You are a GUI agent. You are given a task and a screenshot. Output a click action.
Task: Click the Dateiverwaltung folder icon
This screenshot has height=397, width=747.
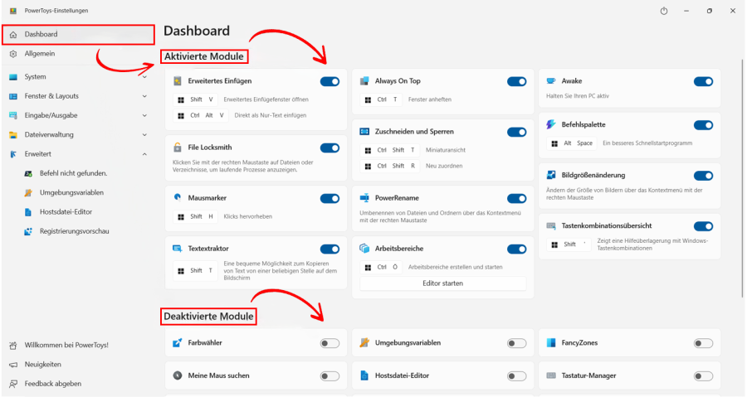[13, 134]
